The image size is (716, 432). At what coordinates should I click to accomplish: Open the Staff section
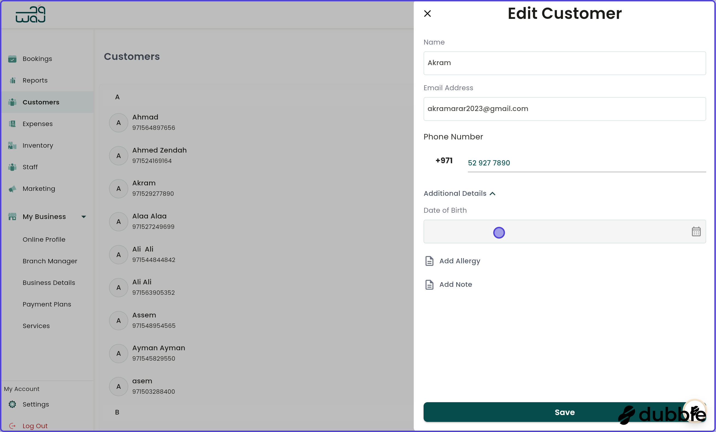coord(30,167)
